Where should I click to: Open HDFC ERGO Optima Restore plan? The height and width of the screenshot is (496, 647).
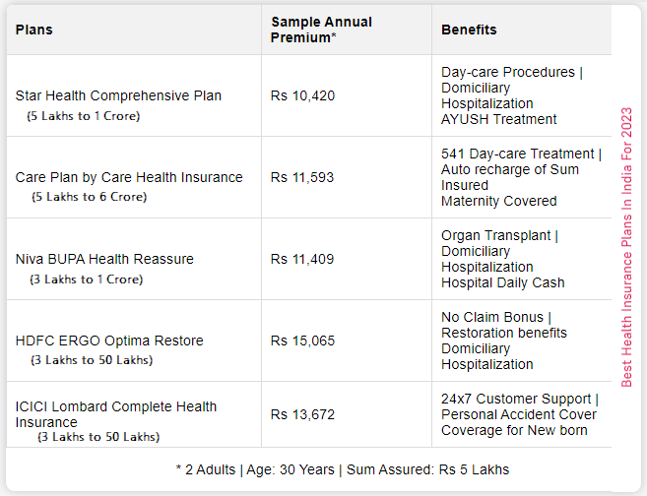tap(109, 341)
